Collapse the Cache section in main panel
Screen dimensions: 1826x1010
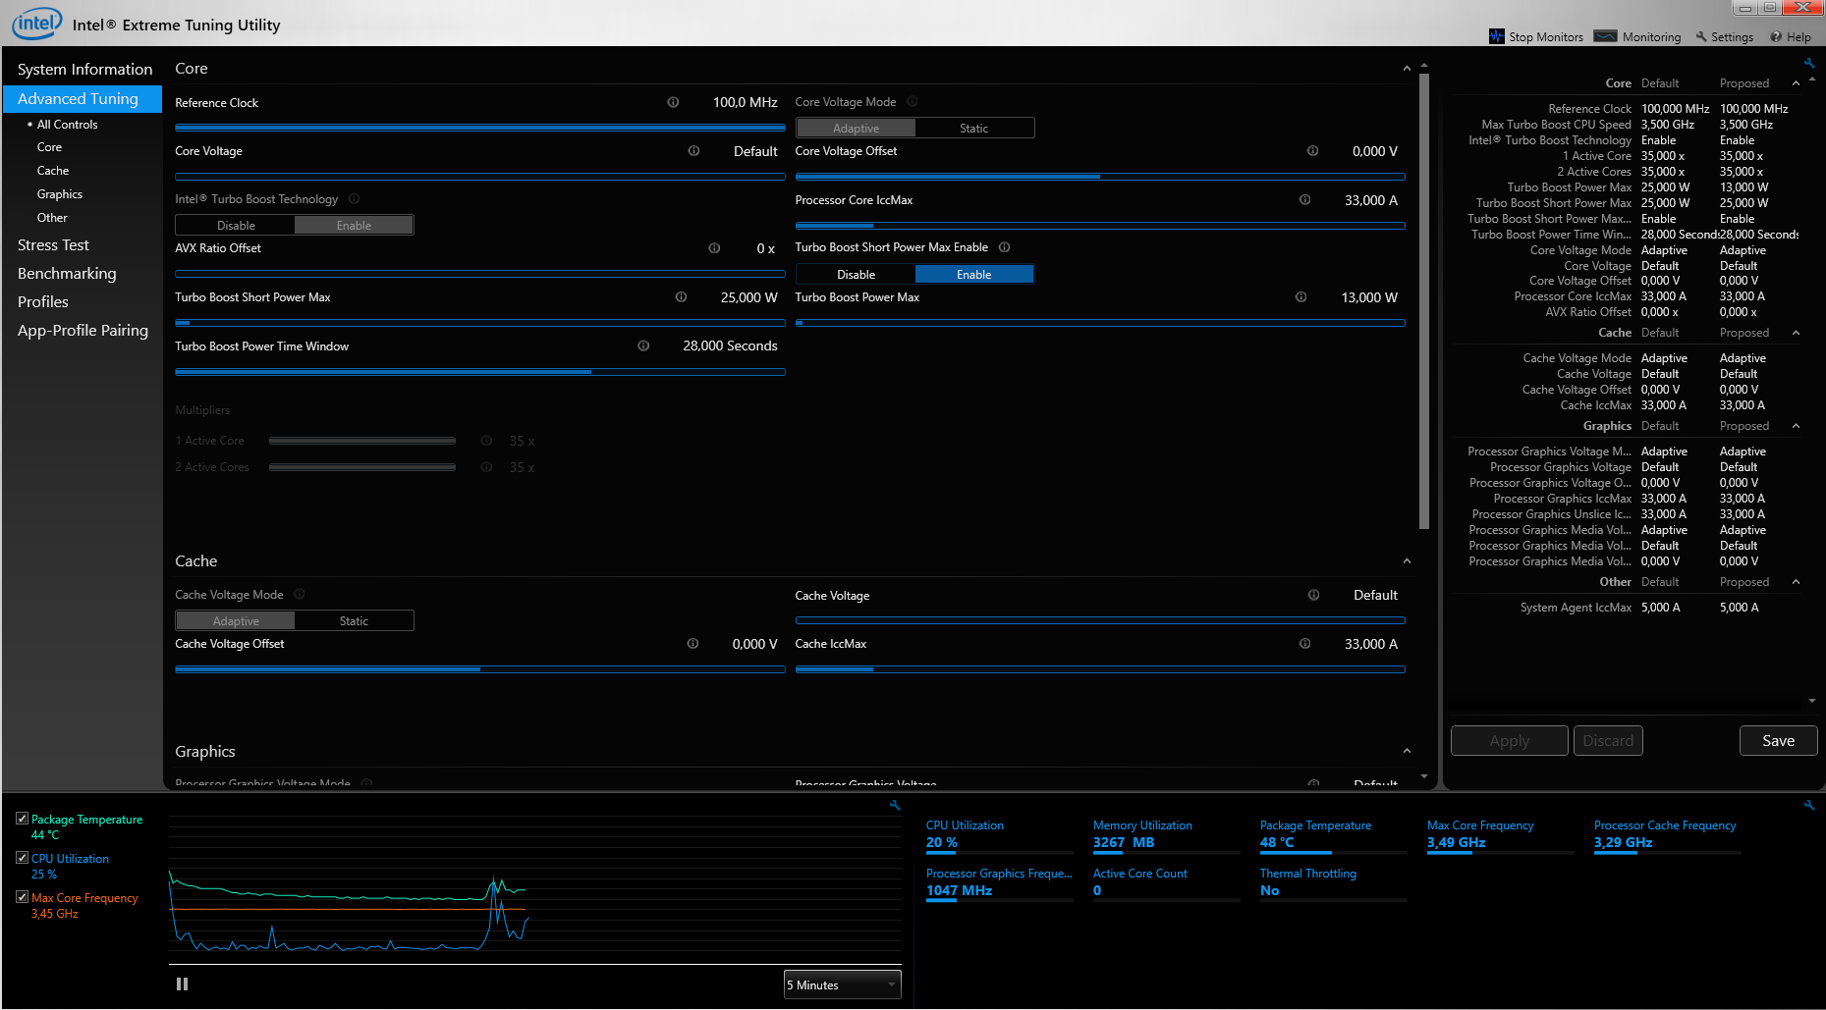pyautogui.click(x=1407, y=561)
